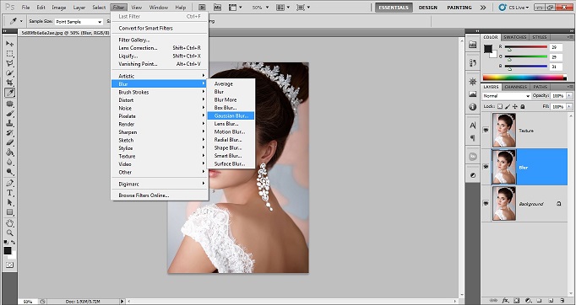Toggle lock image pixels
Image resolution: width=576 pixels, height=305 pixels.
point(508,106)
